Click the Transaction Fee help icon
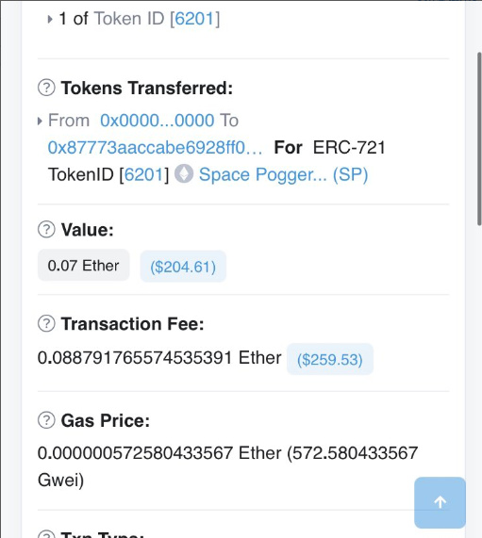This screenshot has height=538, width=482. tap(46, 323)
